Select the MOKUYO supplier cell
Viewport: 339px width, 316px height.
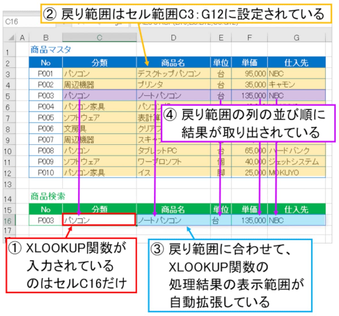(297, 173)
